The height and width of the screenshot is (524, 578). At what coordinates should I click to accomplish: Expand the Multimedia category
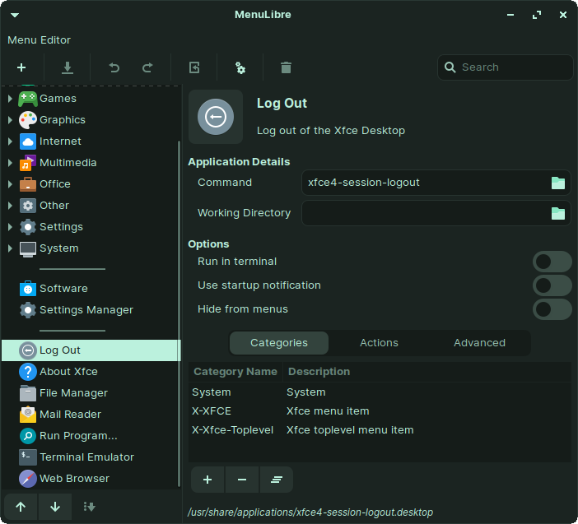pyautogui.click(x=10, y=162)
